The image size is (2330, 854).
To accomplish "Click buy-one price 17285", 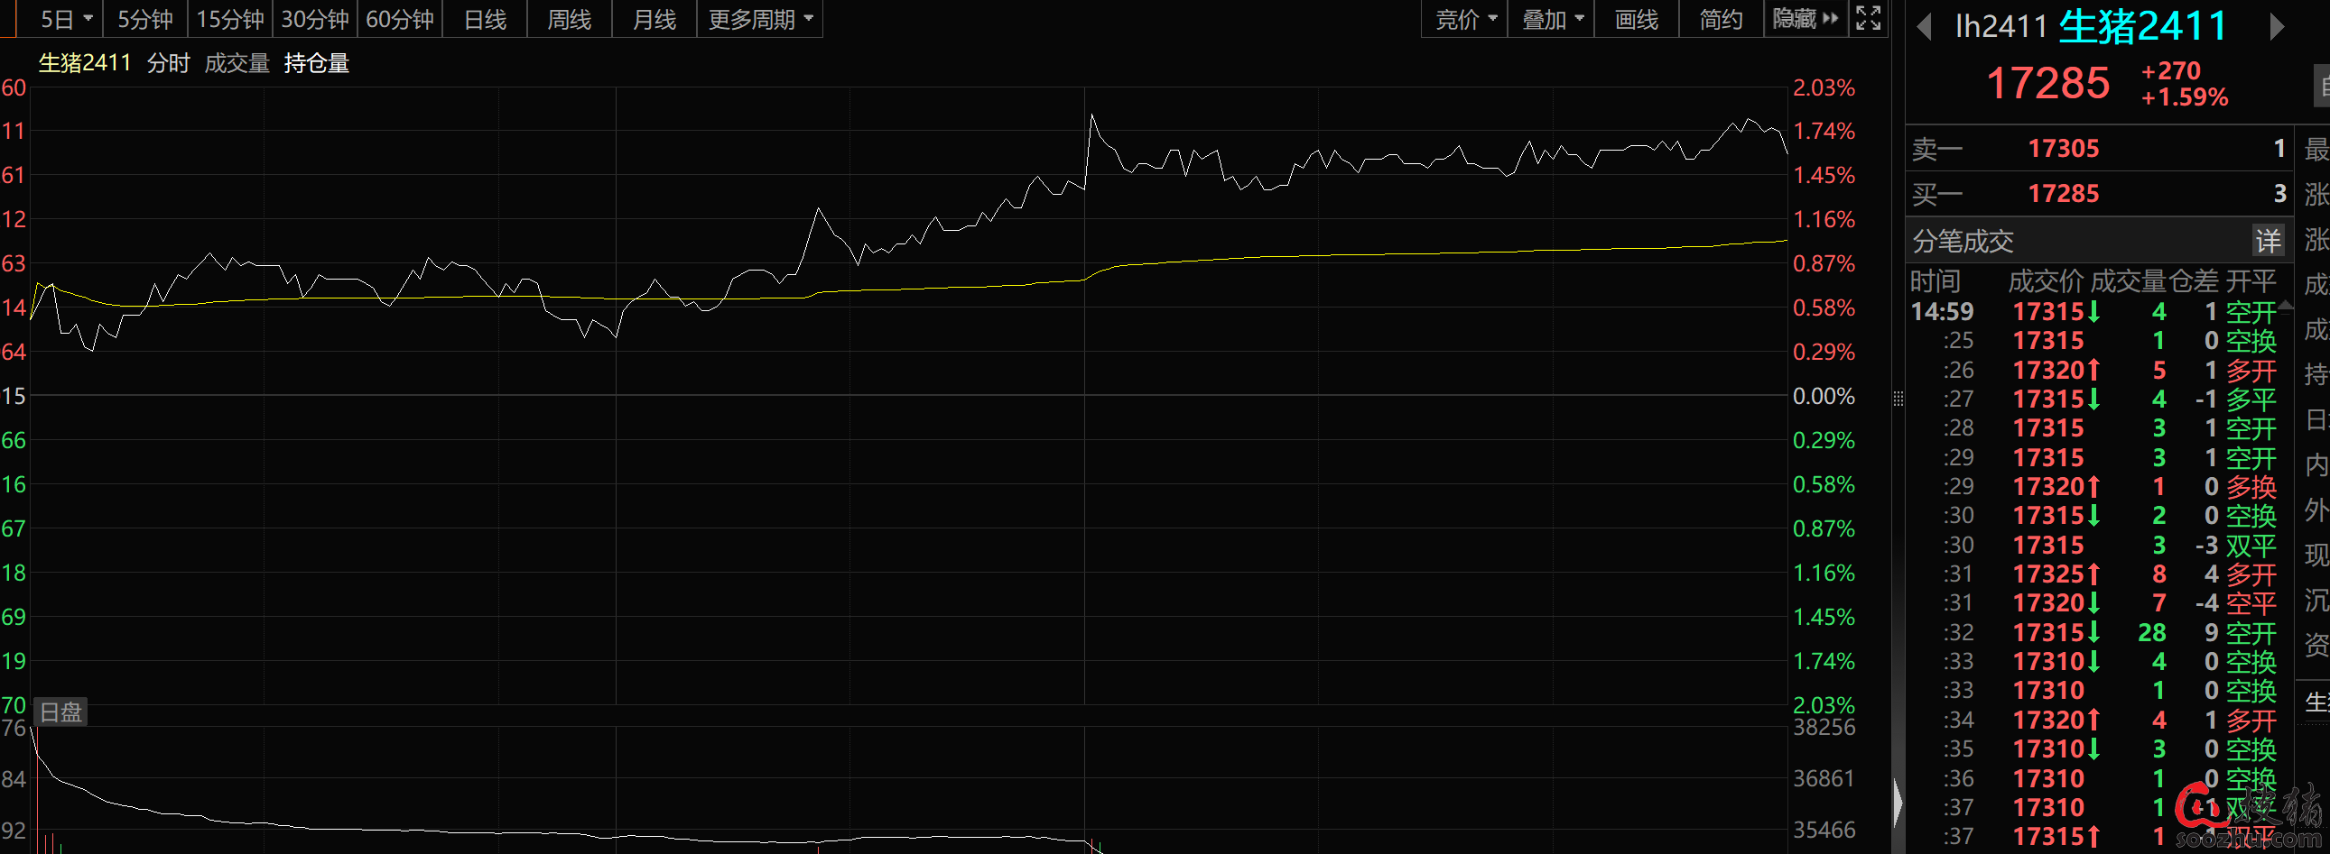I will [x=2062, y=193].
